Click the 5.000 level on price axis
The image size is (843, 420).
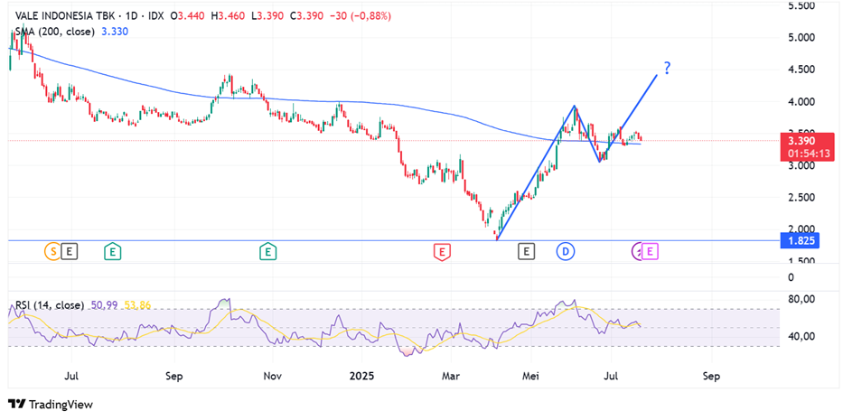point(801,38)
